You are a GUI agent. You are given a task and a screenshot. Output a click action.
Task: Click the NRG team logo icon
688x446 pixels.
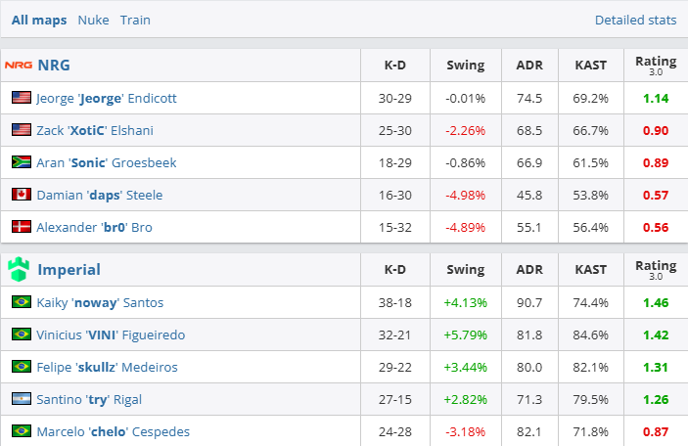click(x=19, y=66)
